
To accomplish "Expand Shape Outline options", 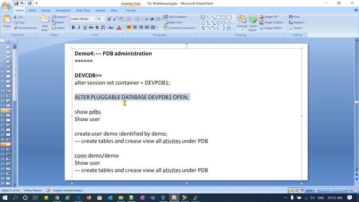I will 272,22.
